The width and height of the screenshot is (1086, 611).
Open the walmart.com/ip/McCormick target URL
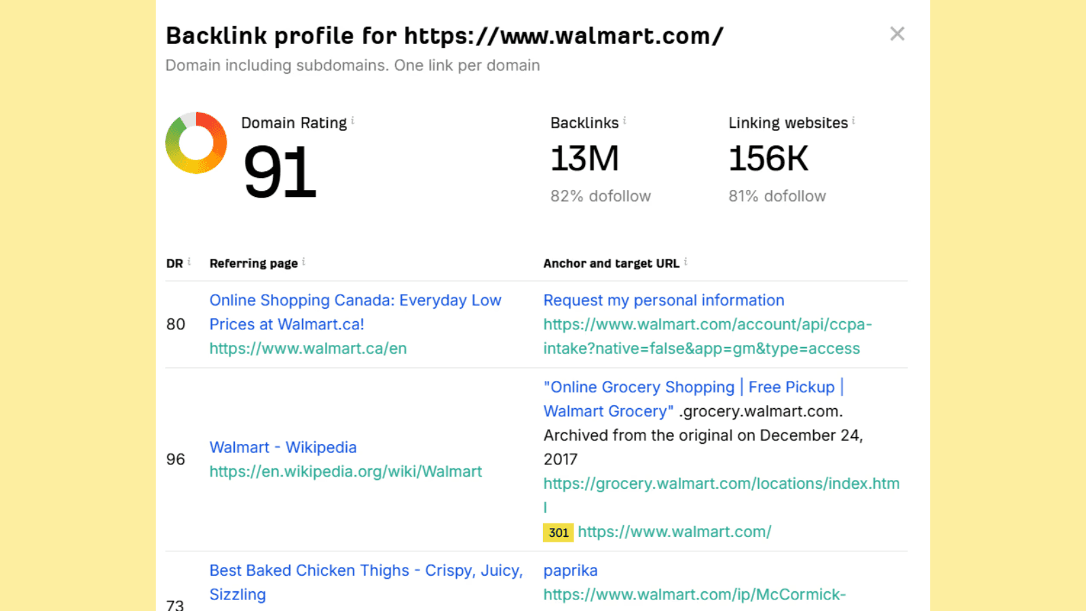point(694,595)
